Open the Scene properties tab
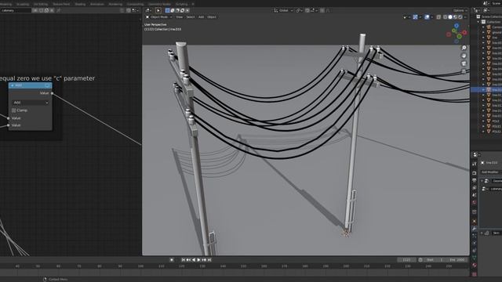502x282 pixels. [x=475, y=195]
